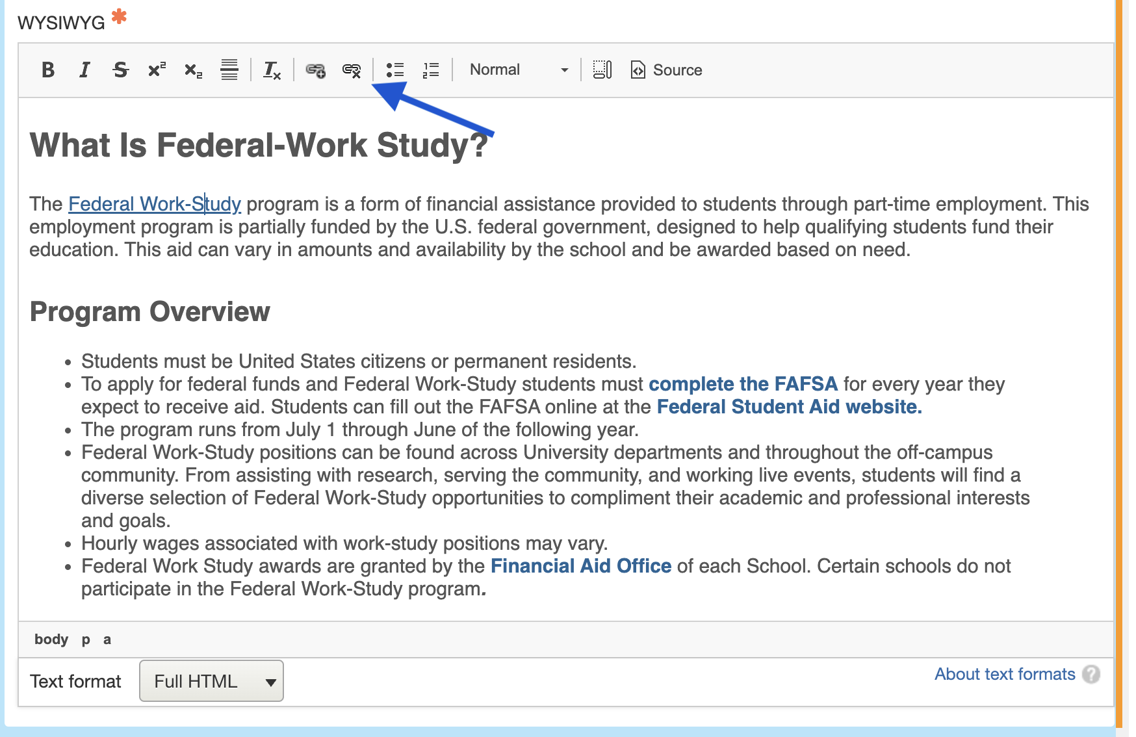This screenshot has width=1136, height=737.
Task: Click the WYSIWYG field label
Action: (61, 23)
